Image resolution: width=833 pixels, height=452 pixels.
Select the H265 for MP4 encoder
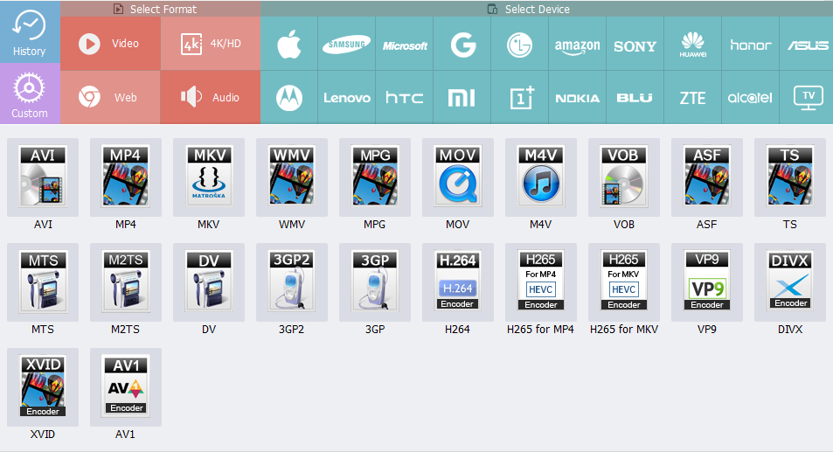tap(541, 282)
